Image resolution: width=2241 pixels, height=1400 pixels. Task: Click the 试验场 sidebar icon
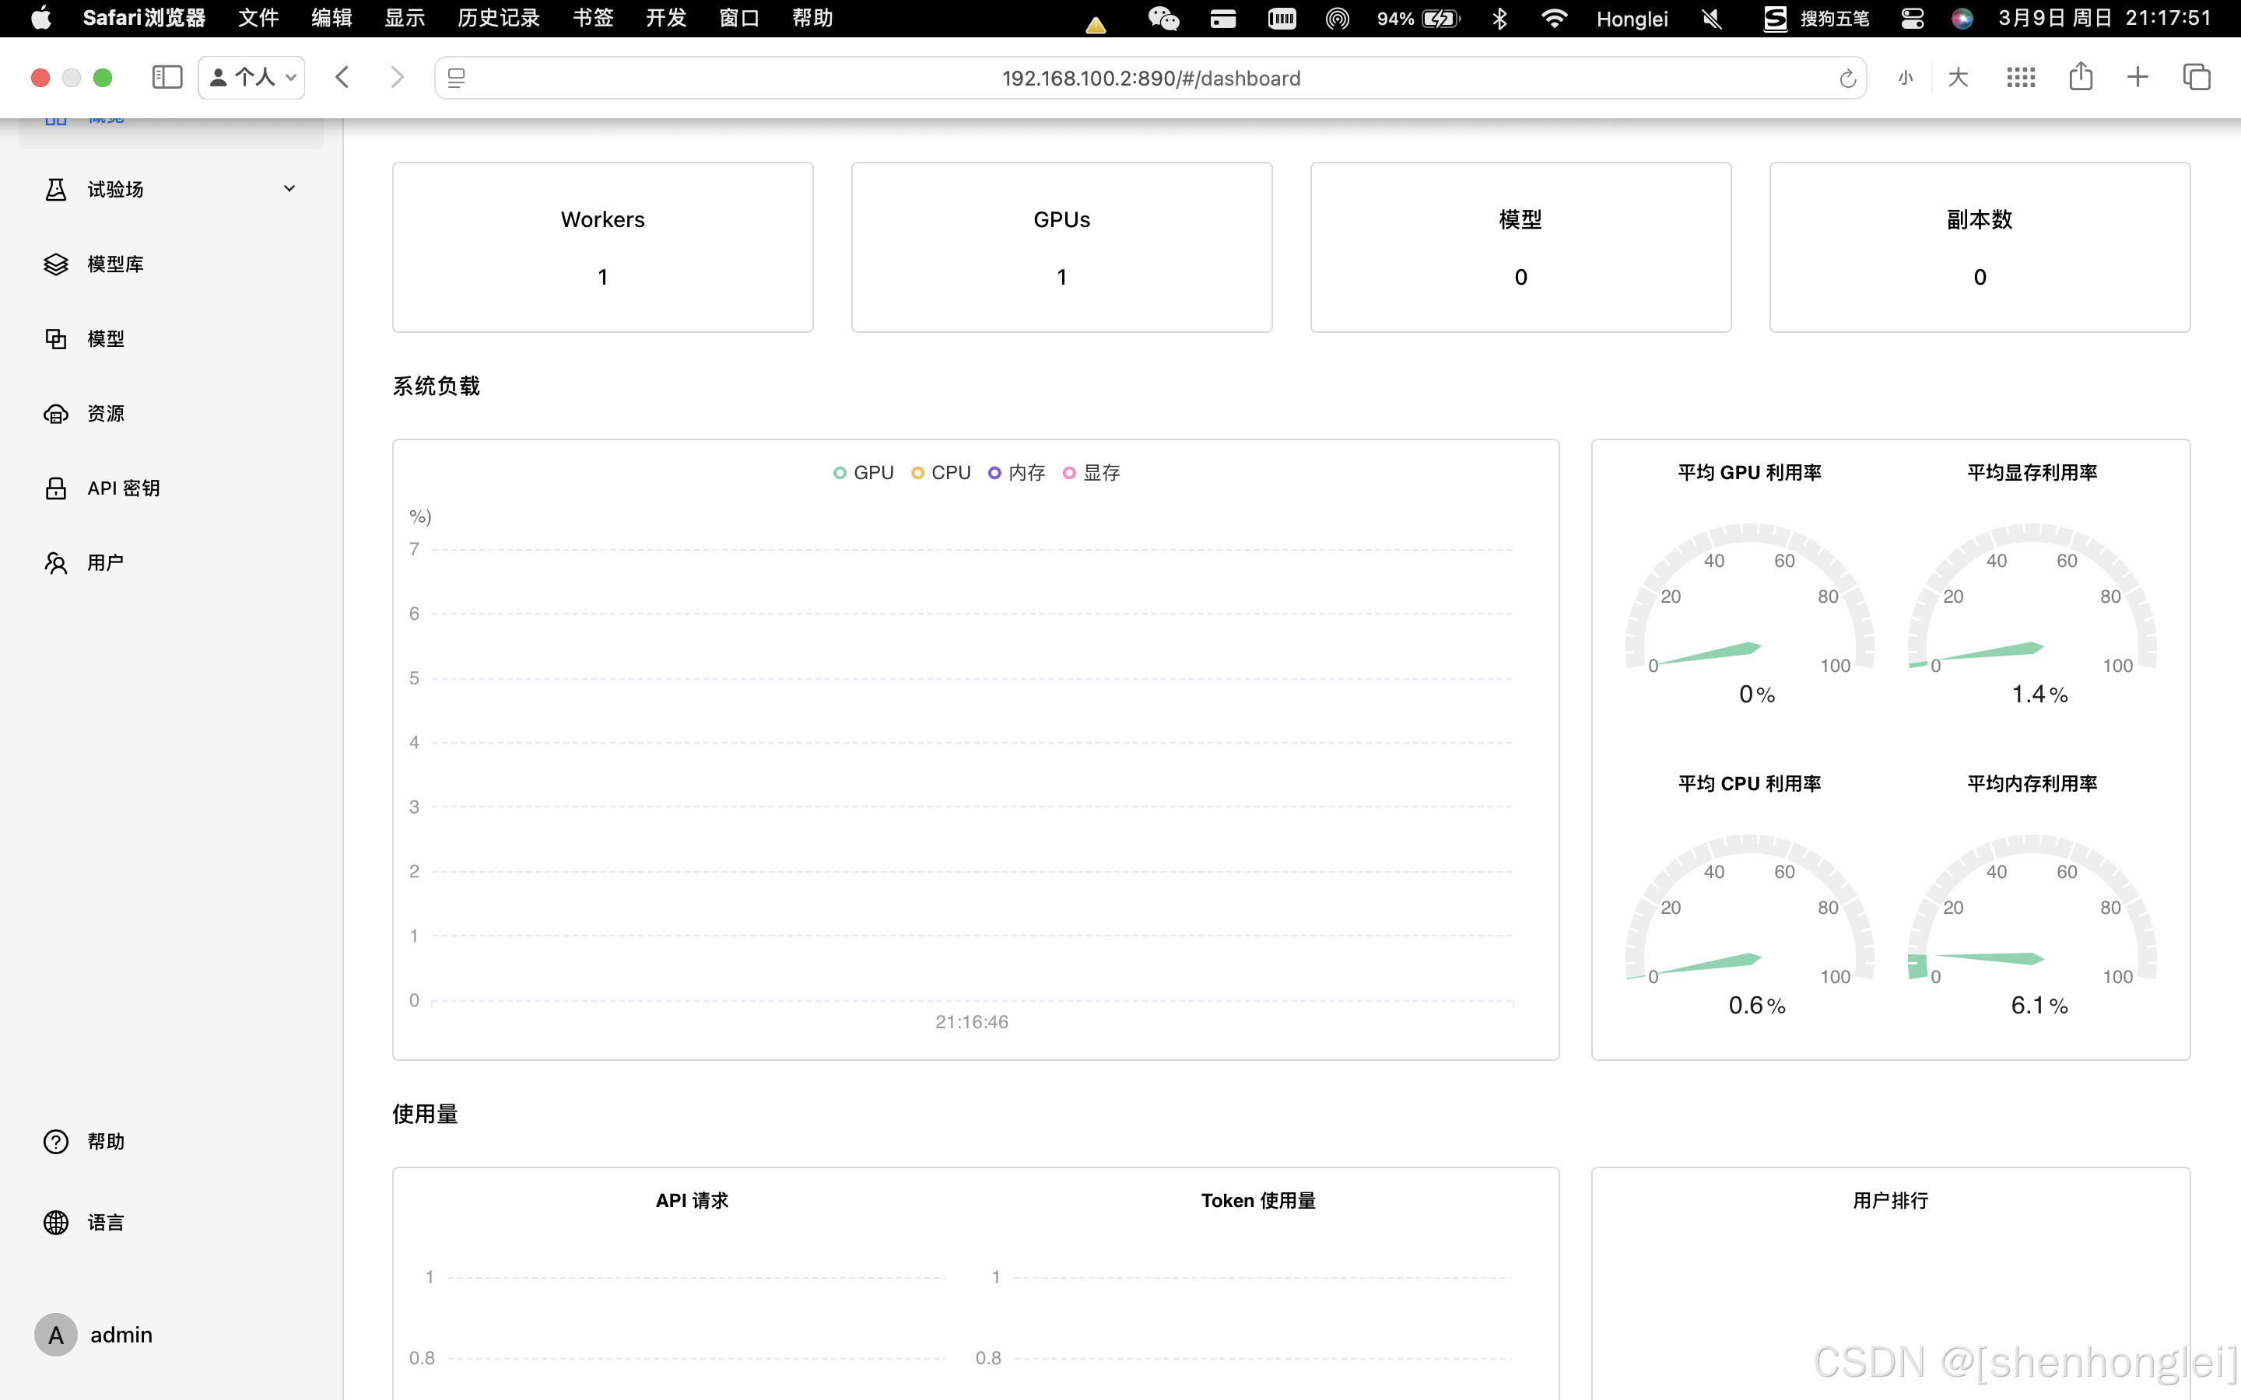point(57,189)
